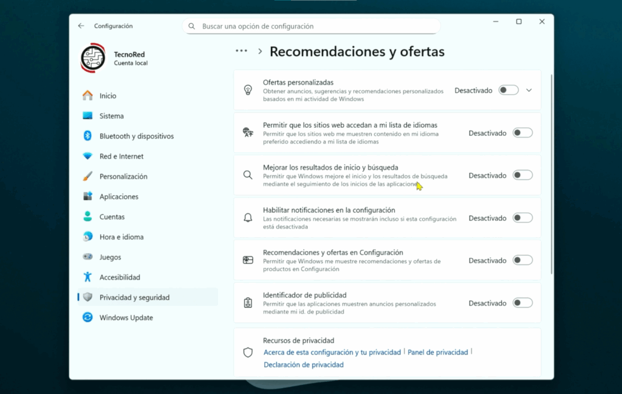Click the shield icon next to Recursos de privacidad
The height and width of the screenshot is (394, 622).
click(x=248, y=351)
